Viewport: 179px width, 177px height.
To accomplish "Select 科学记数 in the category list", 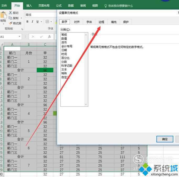I will pos(67,66).
